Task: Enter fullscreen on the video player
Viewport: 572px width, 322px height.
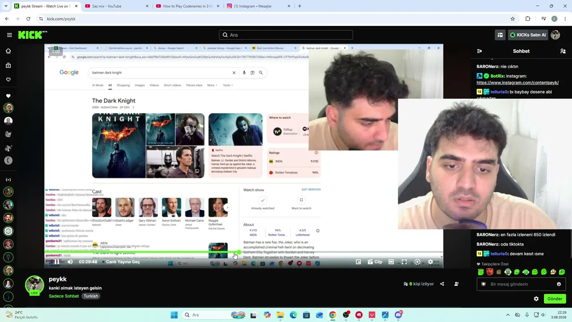Action: click(404, 262)
